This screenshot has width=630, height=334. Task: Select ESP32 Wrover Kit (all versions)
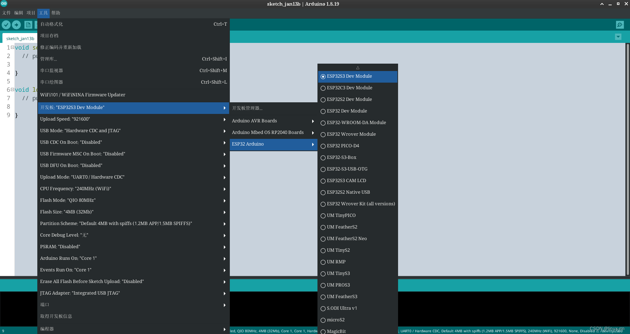coord(358,204)
